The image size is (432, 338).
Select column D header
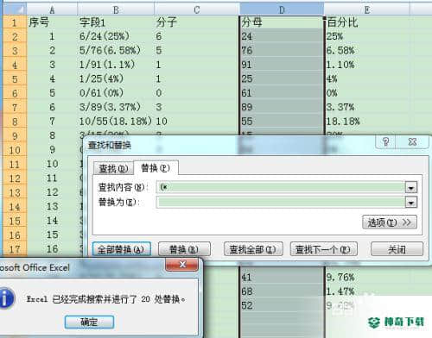coord(282,9)
